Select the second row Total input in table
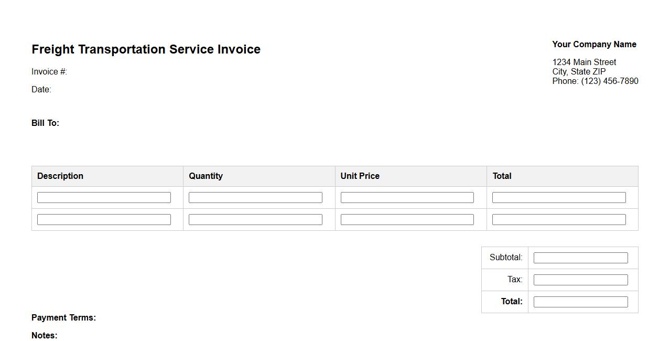 558,220
